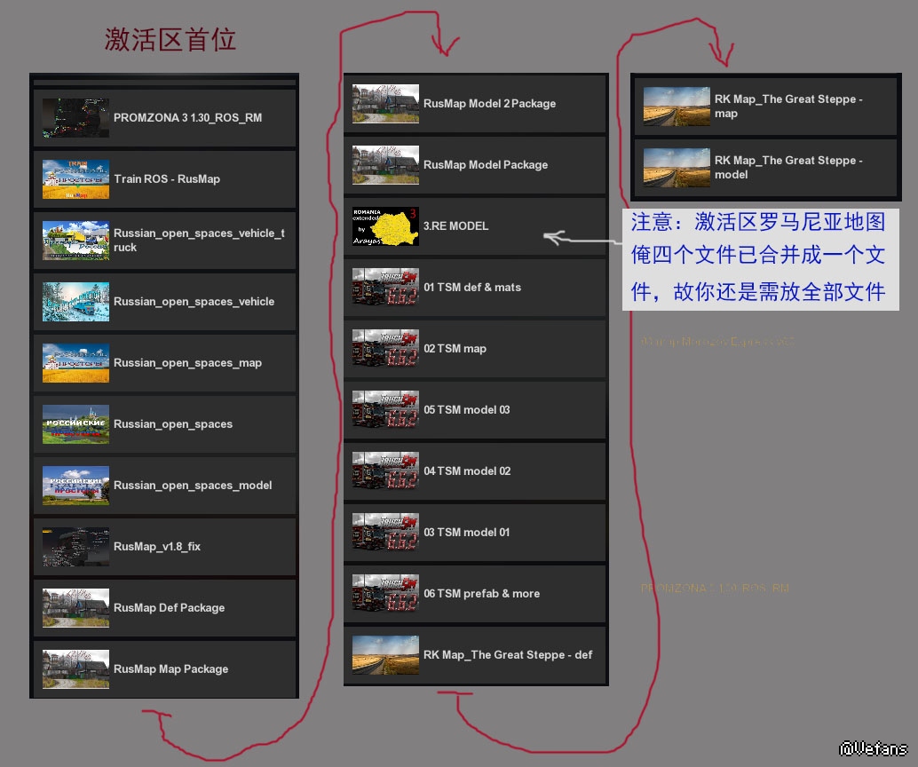Select the 01 TSM def & mats thumbnail

click(x=385, y=287)
